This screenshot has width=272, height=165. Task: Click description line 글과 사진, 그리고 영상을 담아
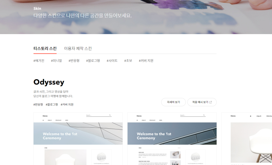51,91
